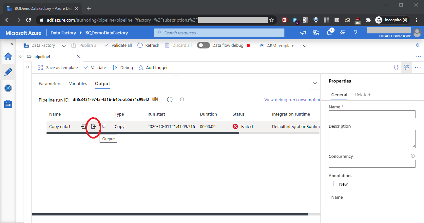This screenshot has height=223, width=424.
Task: Open the Manage toolbox icon in sidebar
Action: coord(8,104)
